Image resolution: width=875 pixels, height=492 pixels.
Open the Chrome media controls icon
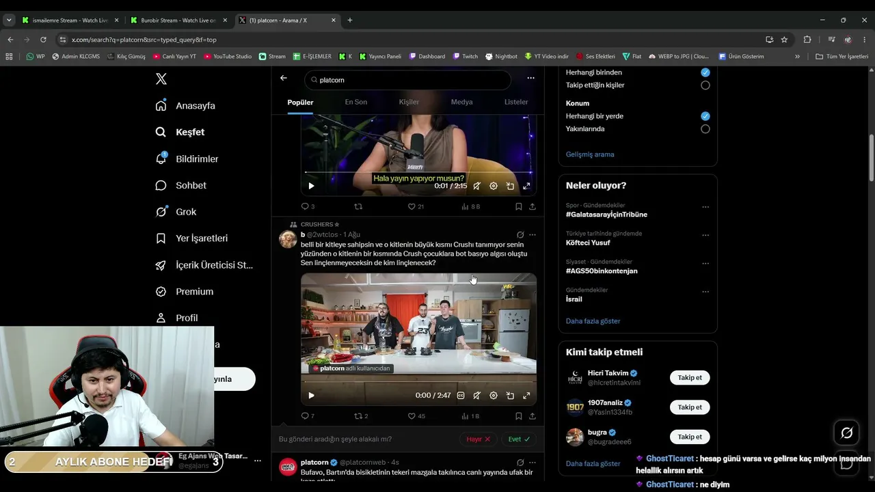coord(831,40)
